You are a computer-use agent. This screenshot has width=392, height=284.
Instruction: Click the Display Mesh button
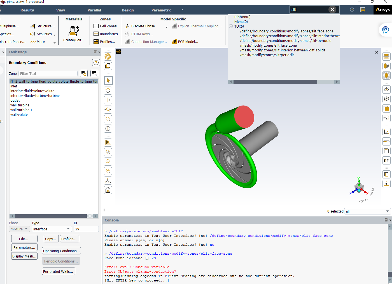(24, 256)
